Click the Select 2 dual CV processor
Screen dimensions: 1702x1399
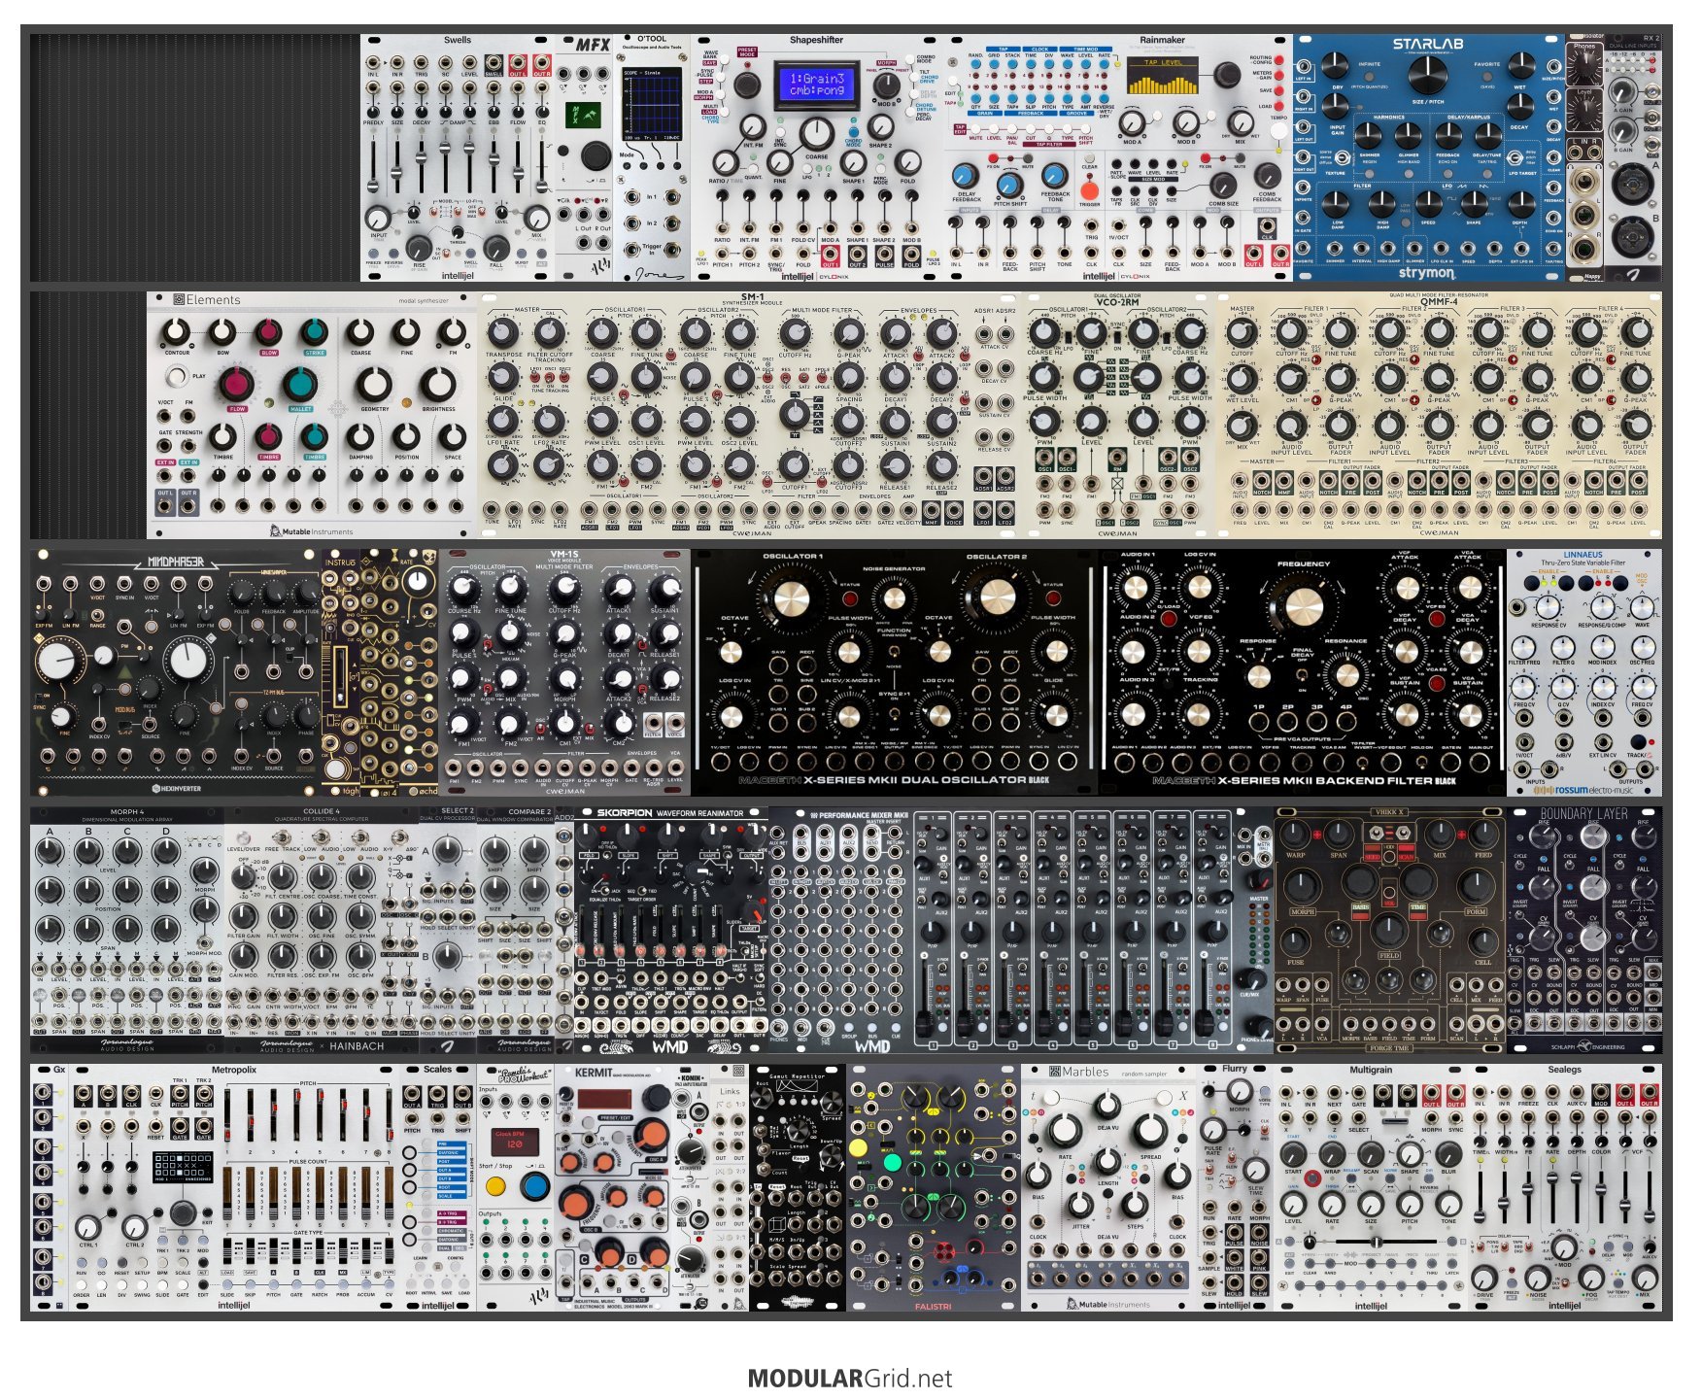click(448, 930)
